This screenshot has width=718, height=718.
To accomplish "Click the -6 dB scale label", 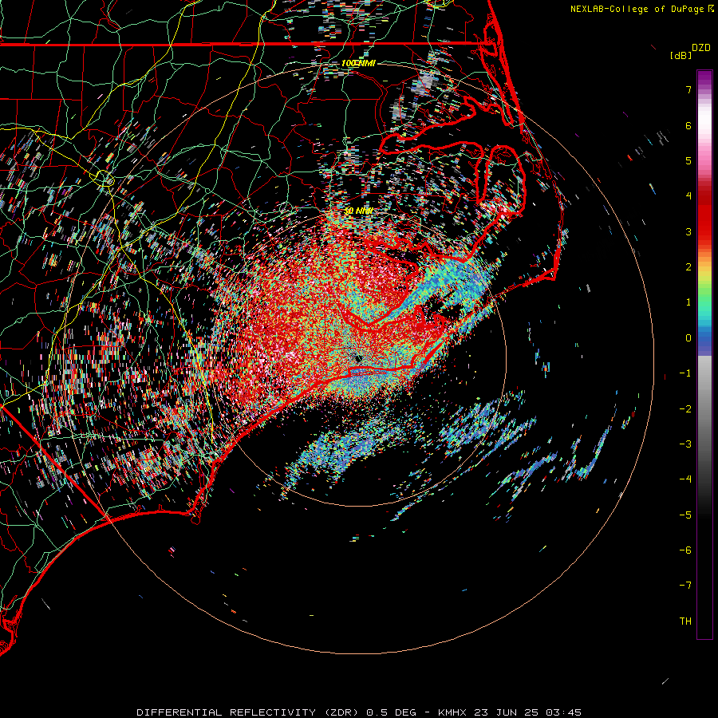I will coord(685,550).
